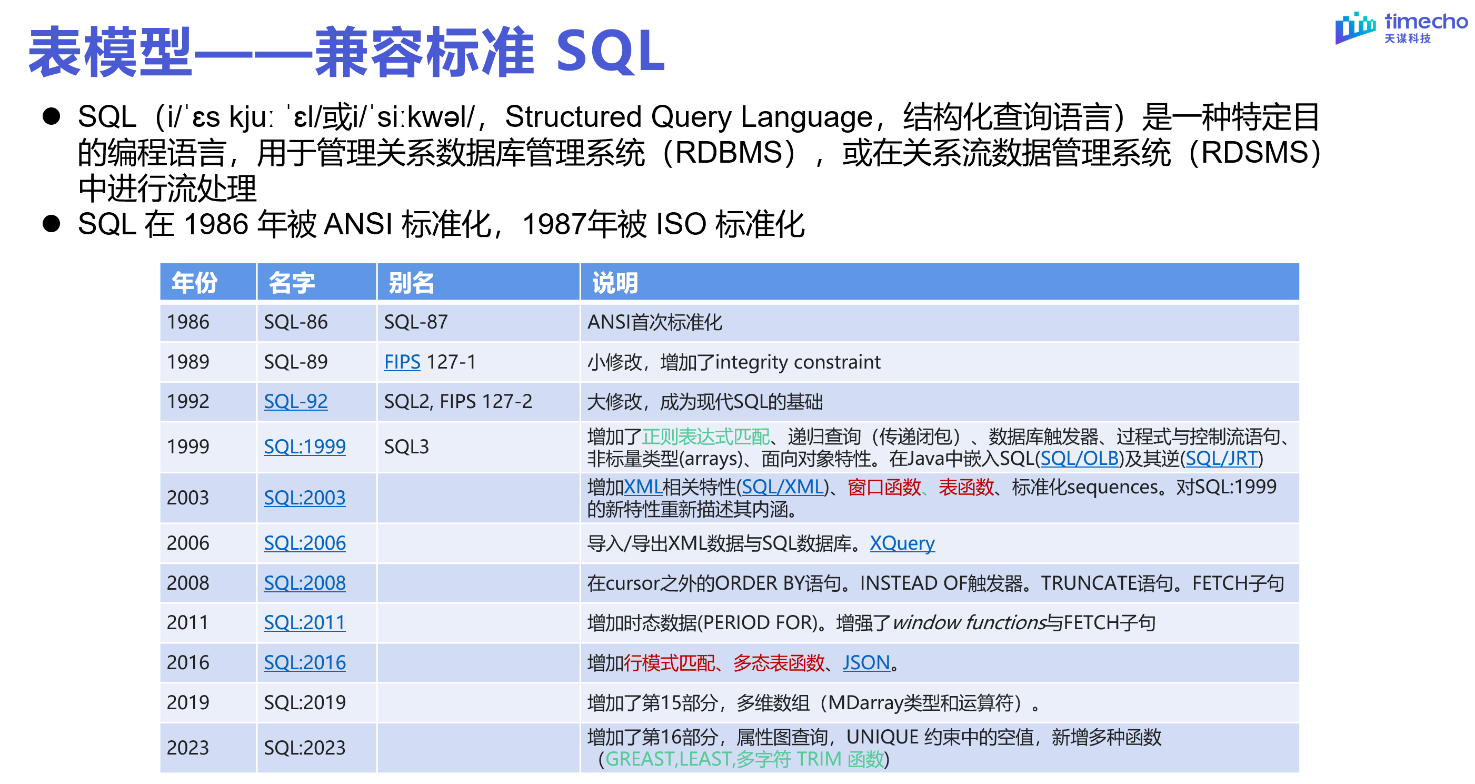The width and height of the screenshot is (1475, 784).
Task: Open the SQL-92 link
Action: (295, 401)
